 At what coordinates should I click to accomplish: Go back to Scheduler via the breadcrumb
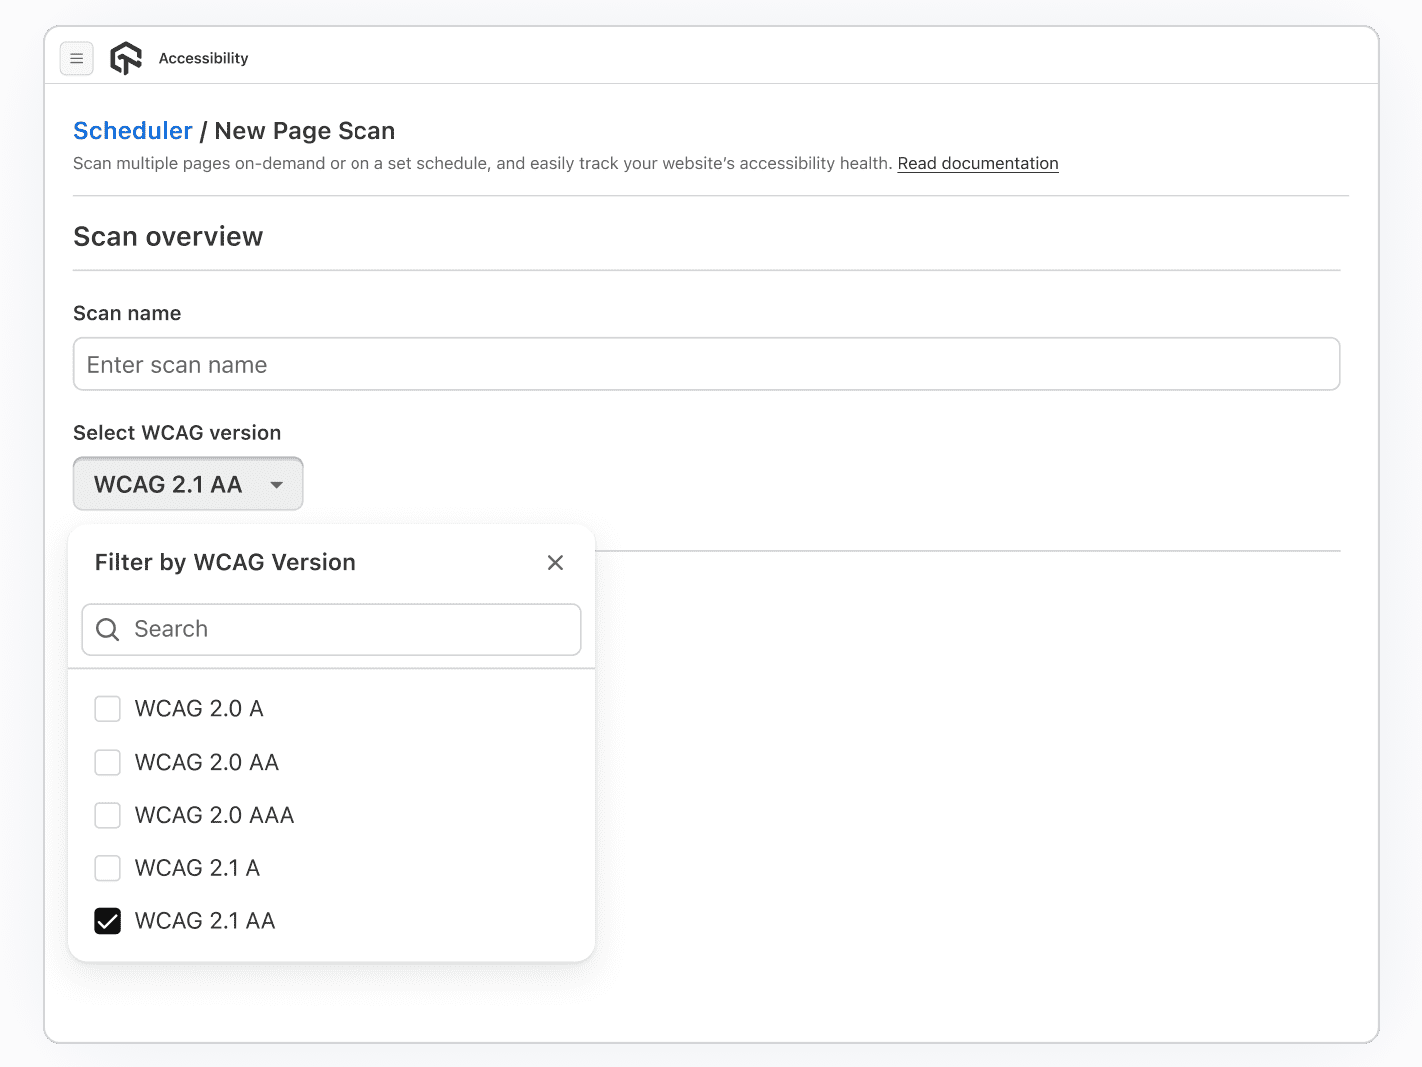click(x=132, y=131)
